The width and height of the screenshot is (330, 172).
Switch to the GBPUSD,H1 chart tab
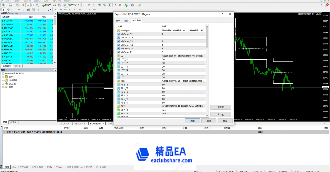pyautogui.click(x=80, y=124)
